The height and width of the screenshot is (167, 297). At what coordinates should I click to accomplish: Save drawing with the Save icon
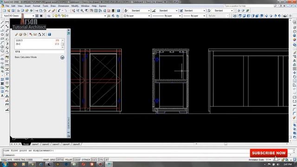13,11
